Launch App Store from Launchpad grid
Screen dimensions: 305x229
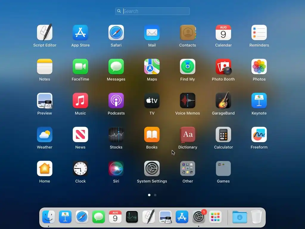[x=80, y=32]
